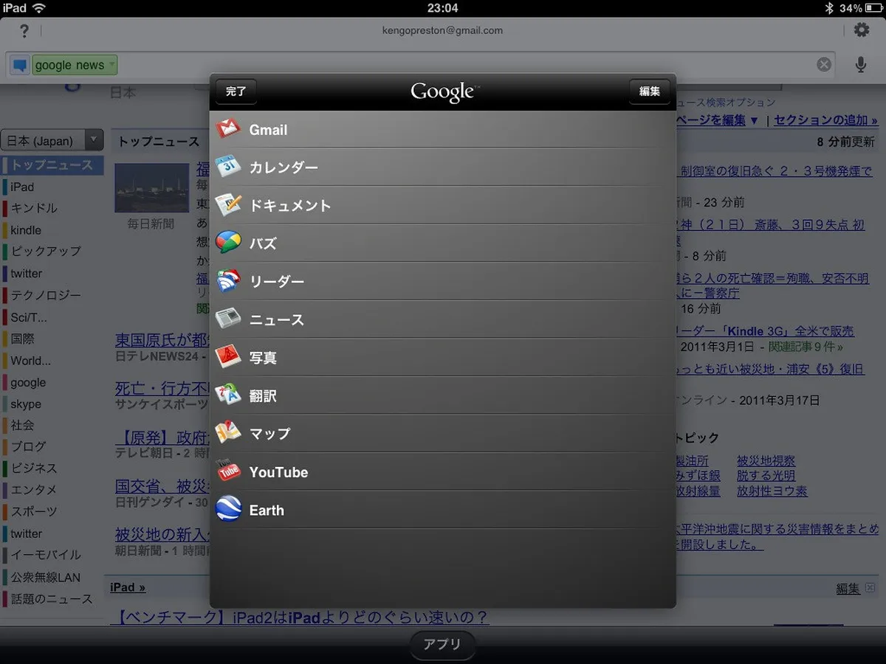Open the YouTube app icon

(228, 471)
